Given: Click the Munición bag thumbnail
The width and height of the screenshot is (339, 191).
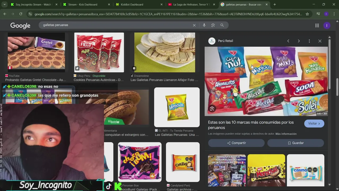Looking at the screenshot, I should tap(177, 107).
